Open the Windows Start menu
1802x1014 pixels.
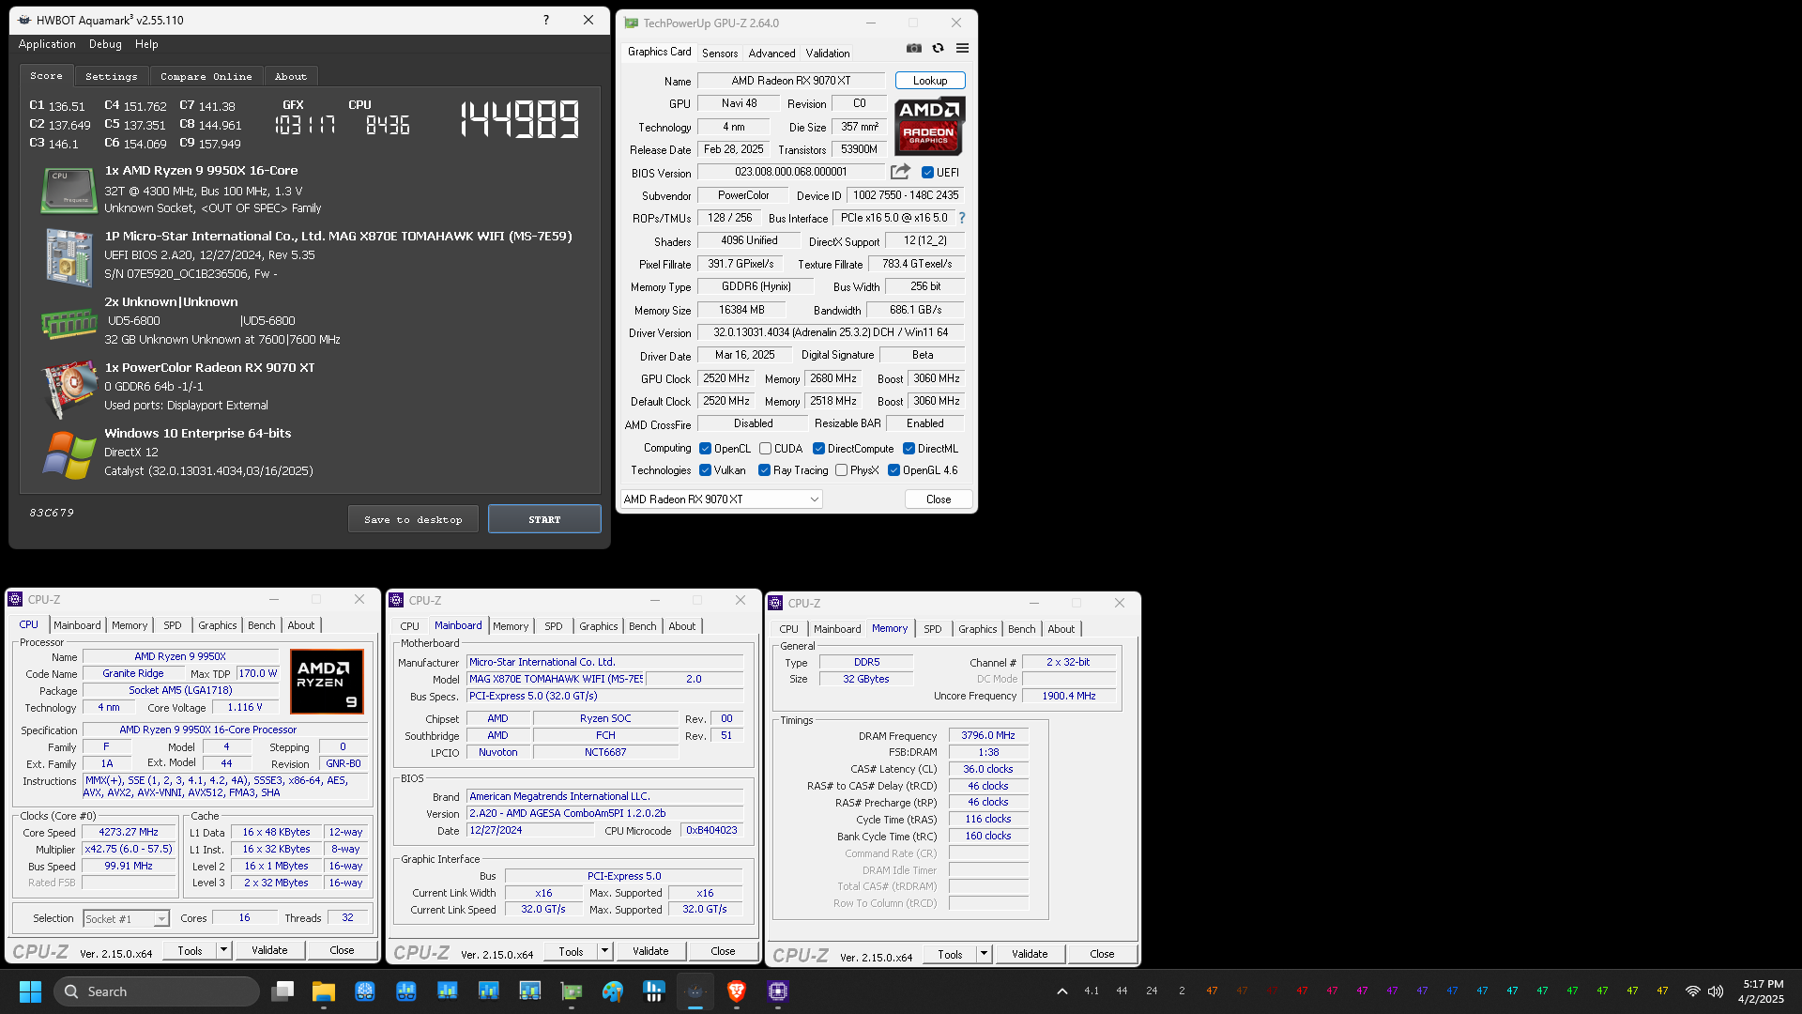pos(30,991)
